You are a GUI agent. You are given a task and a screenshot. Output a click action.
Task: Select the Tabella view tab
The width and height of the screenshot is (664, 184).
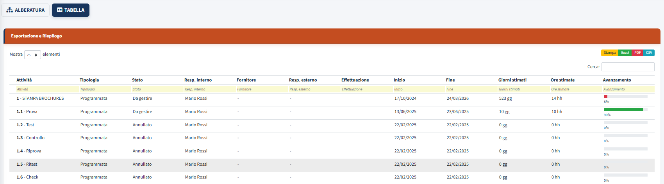point(71,10)
